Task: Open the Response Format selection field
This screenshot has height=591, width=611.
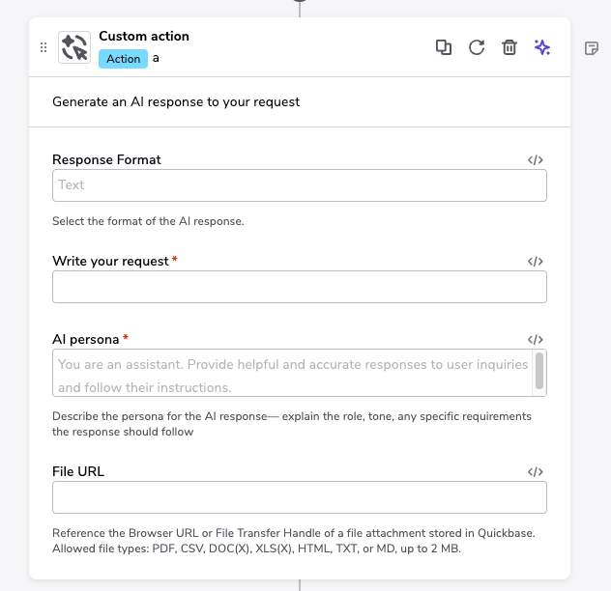Action: point(299,185)
